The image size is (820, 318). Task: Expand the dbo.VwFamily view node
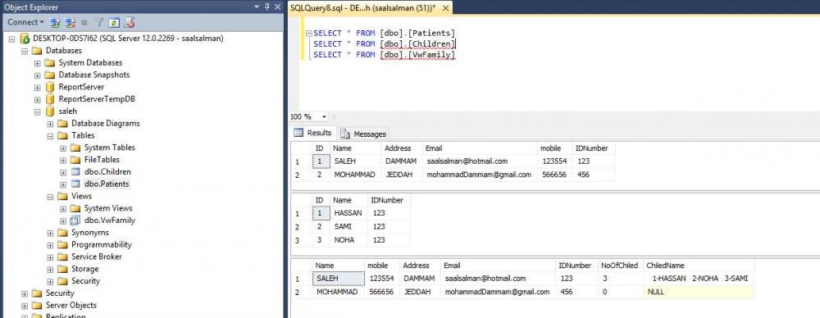pos(63,220)
